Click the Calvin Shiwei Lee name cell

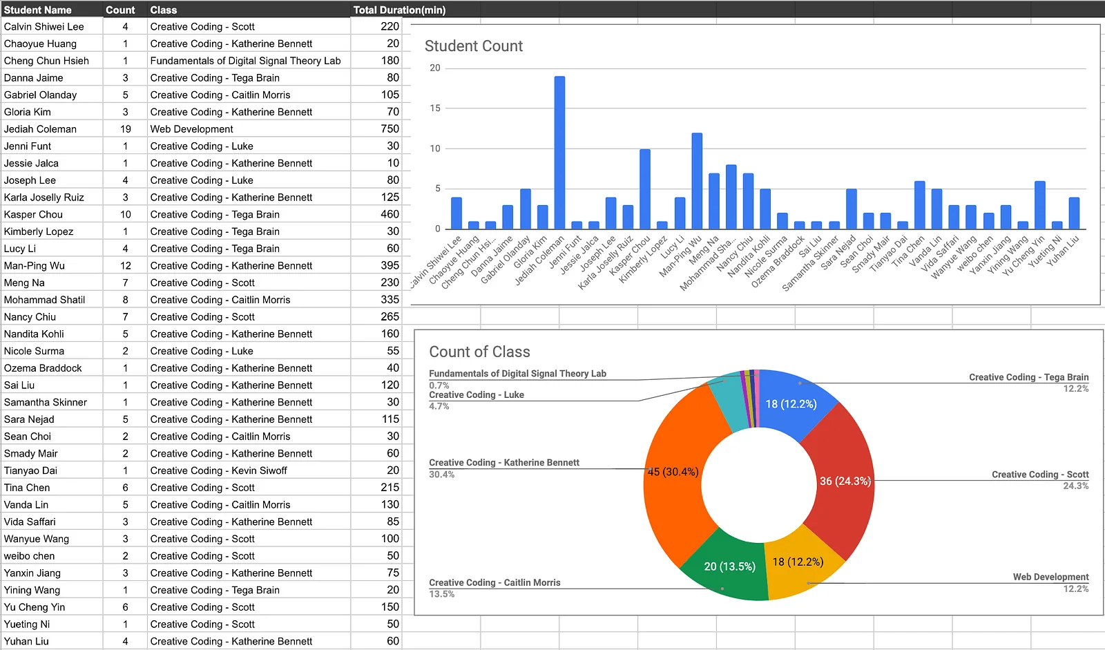click(x=52, y=27)
